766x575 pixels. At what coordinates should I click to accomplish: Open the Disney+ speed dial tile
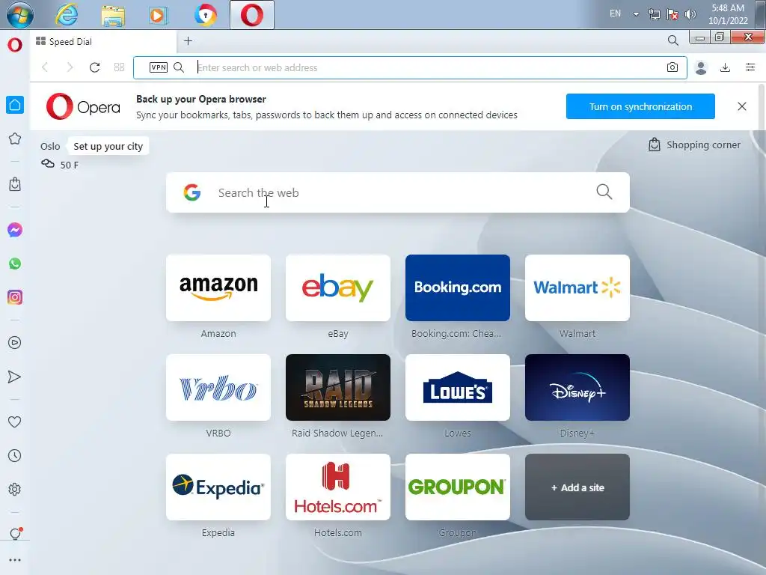[x=577, y=388]
